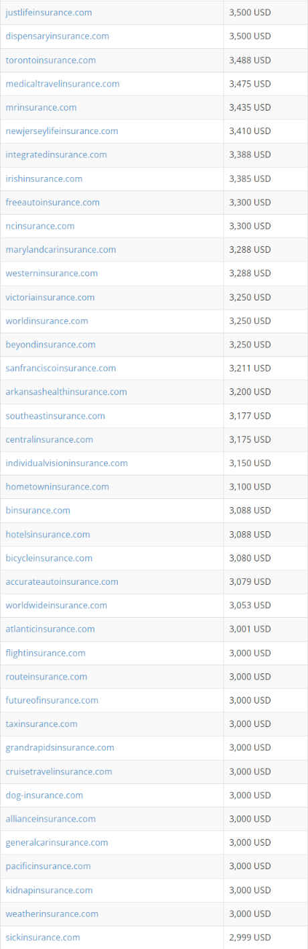Select medicaltravelinsurance.com link
The width and height of the screenshot is (308, 949).
click(63, 84)
